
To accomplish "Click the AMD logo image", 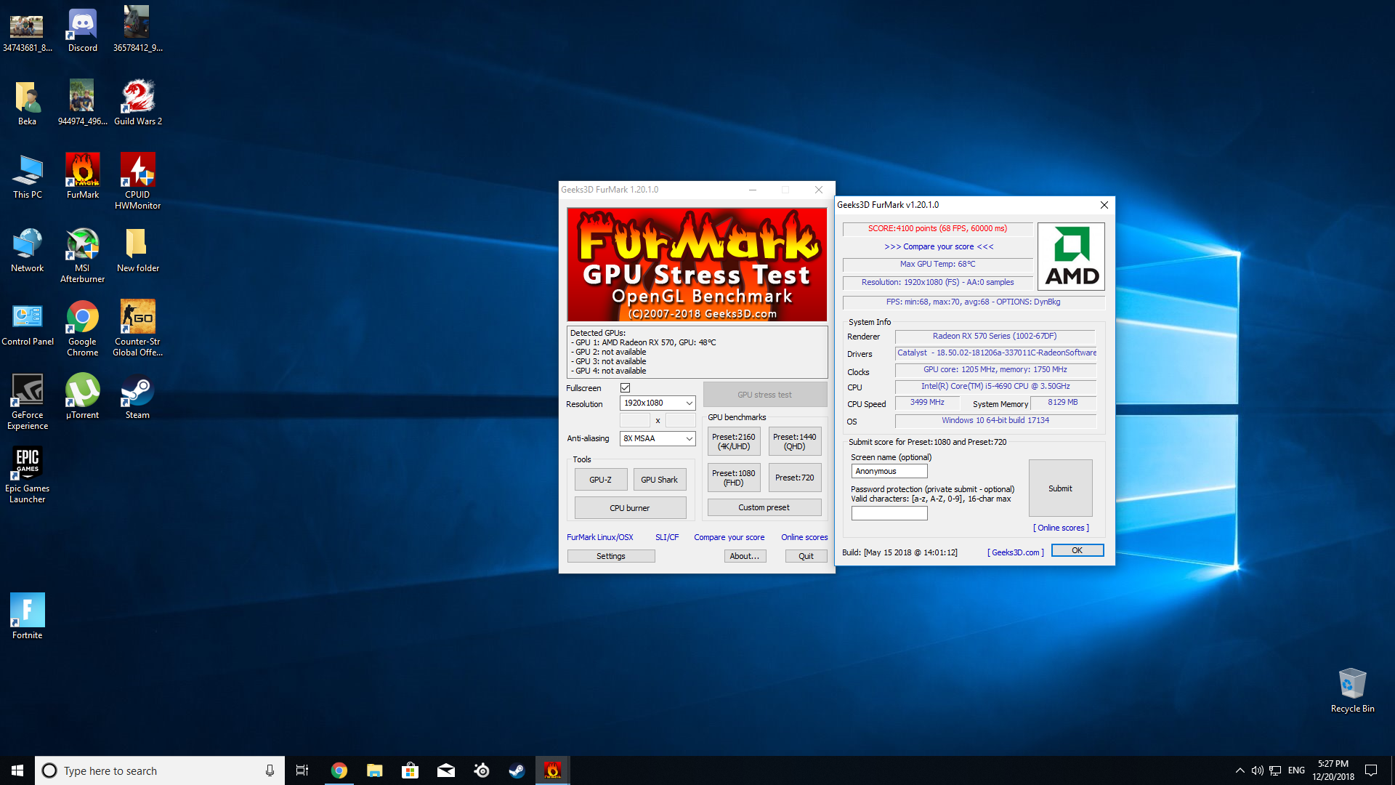I will 1071,257.
